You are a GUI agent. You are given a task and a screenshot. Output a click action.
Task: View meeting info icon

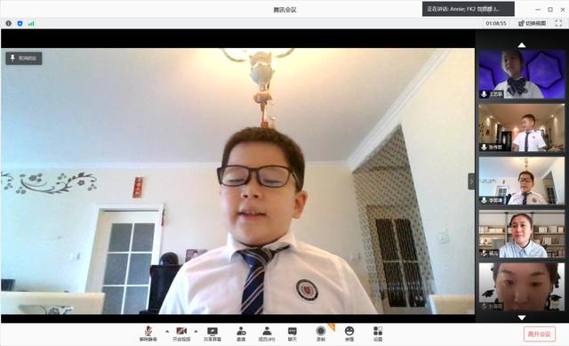8,23
